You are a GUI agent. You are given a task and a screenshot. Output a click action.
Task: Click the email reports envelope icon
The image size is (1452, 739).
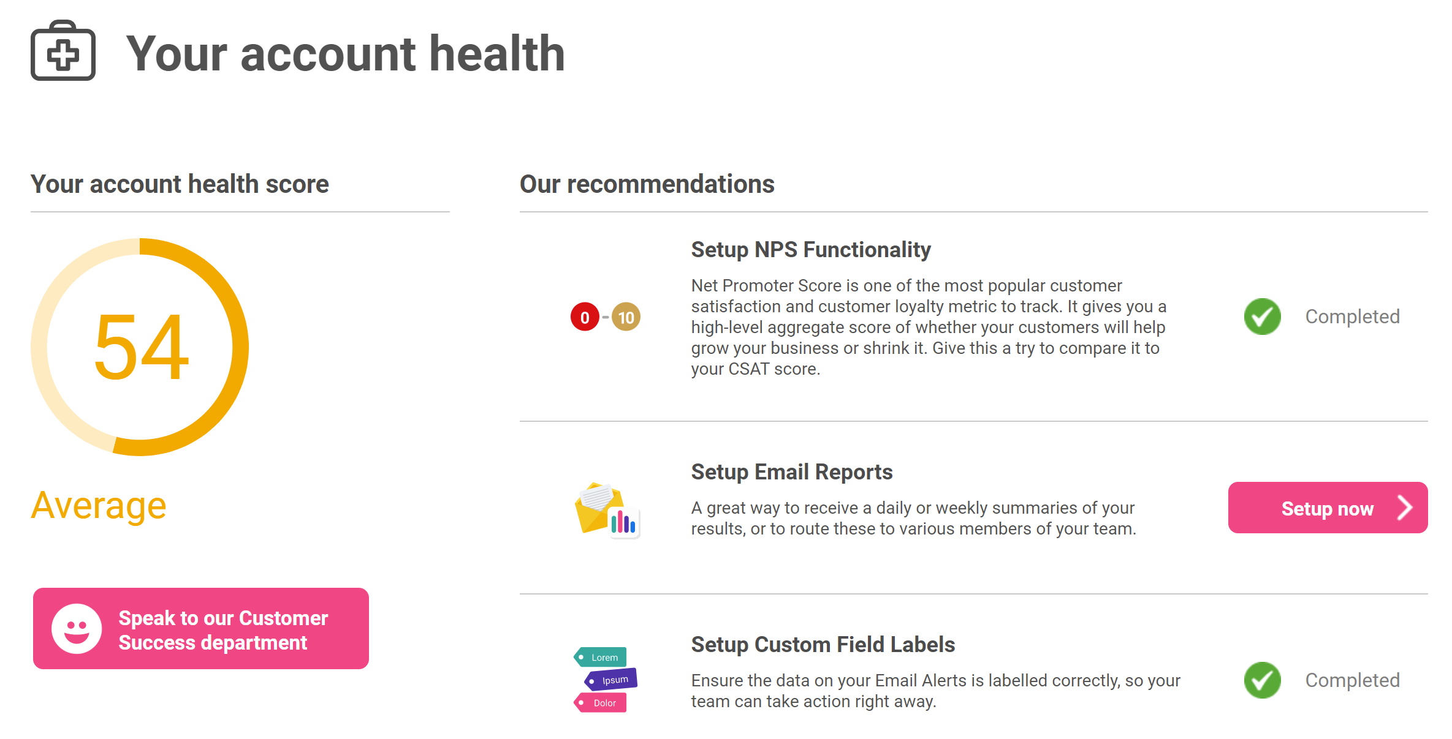click(607, 510)
